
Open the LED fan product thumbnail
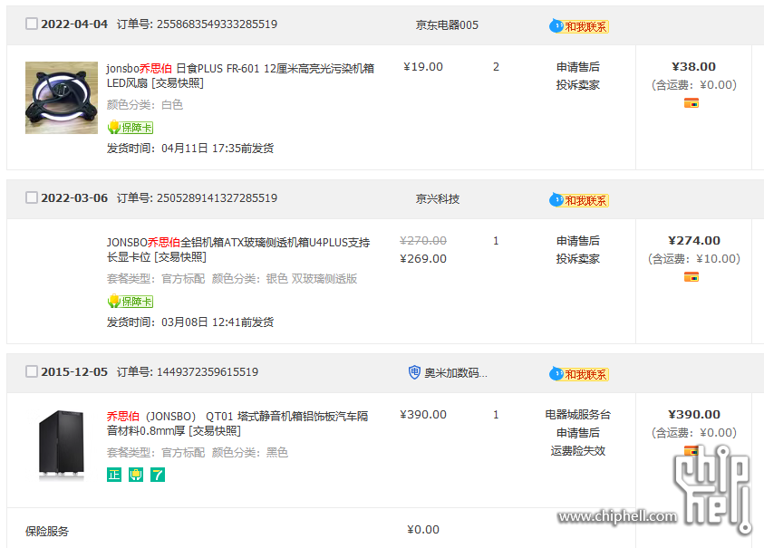62,98
